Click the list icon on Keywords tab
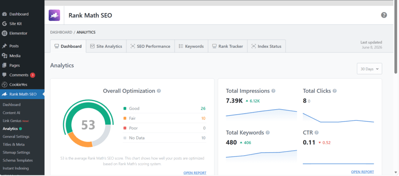Screen dimensions: 399x176 [x=181, y=46]
